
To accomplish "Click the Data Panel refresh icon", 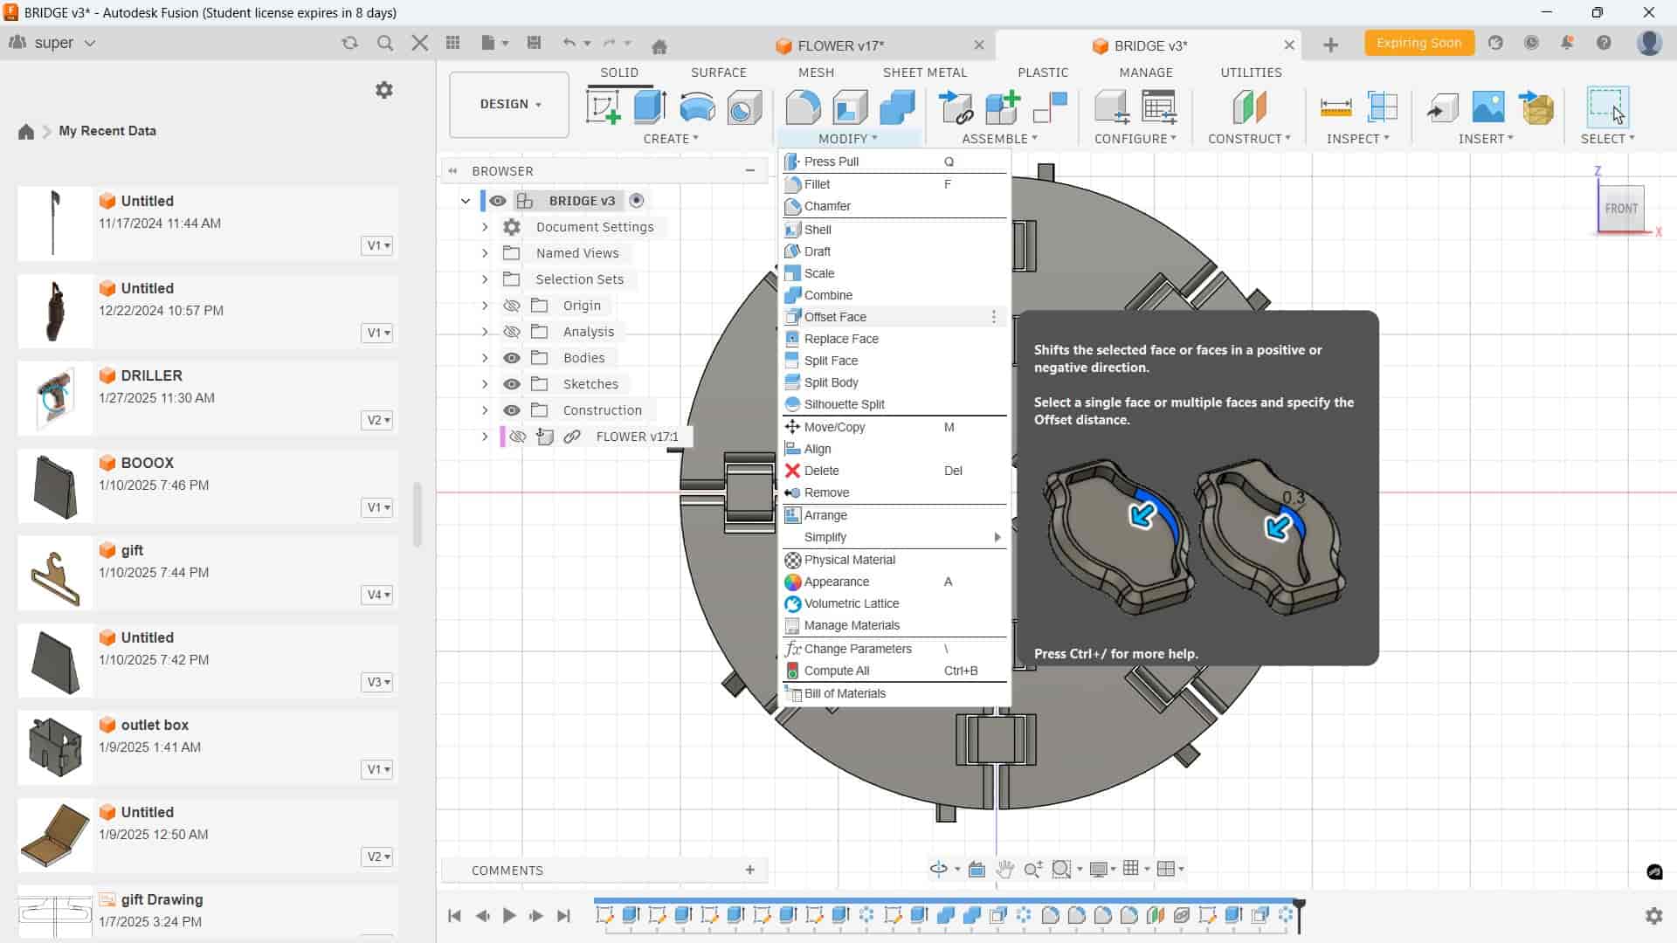I will pos(350,43).
